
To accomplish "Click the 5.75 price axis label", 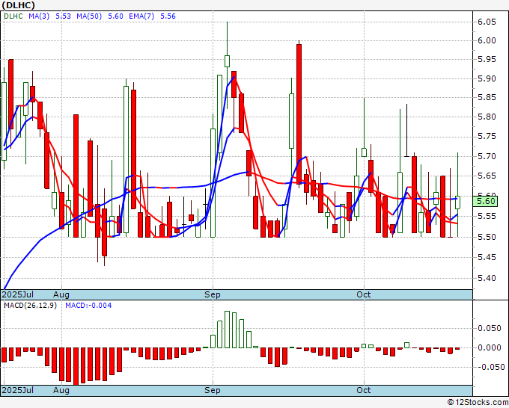I will (x=487, y=137).
